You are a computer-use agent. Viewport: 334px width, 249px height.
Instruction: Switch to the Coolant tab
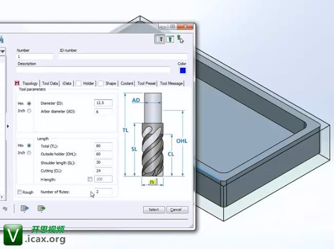tap(127, 83)
